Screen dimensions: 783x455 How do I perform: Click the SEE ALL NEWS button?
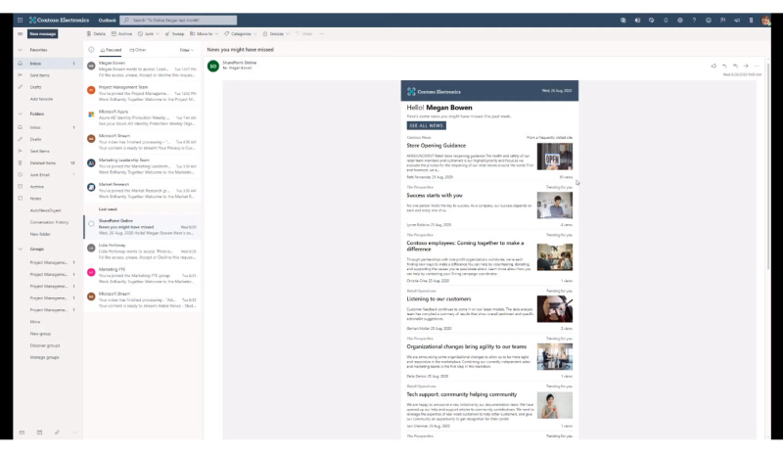426,125
